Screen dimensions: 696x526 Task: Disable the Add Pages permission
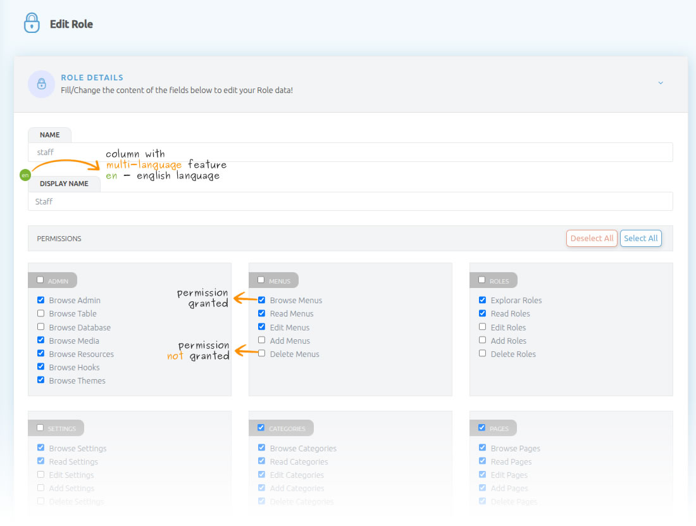pyautogui.click(x=483, y=488)
